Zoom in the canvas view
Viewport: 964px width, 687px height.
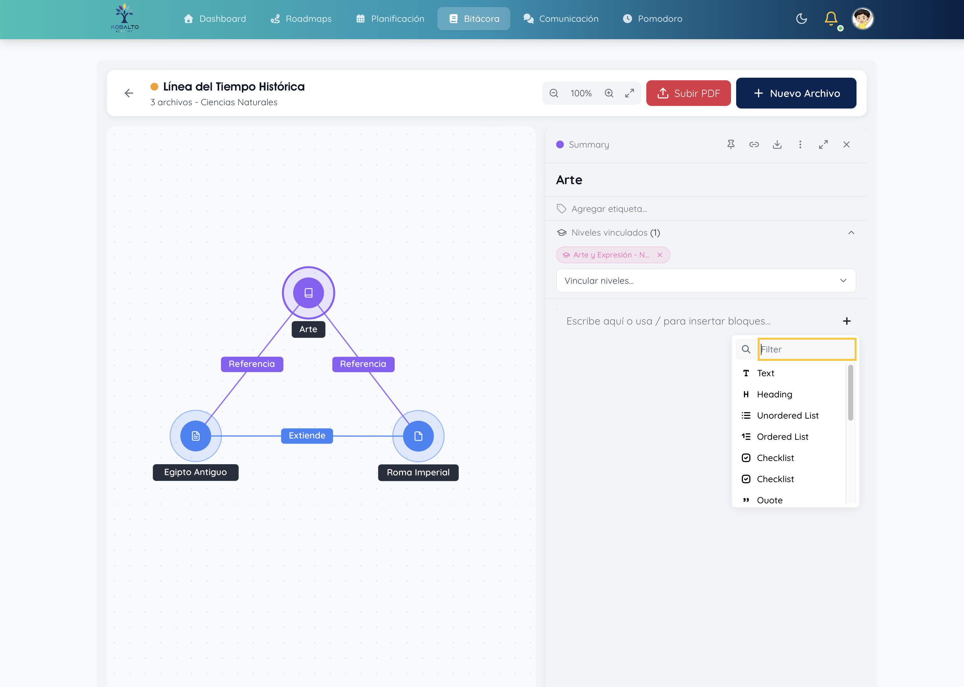[609, 93]
